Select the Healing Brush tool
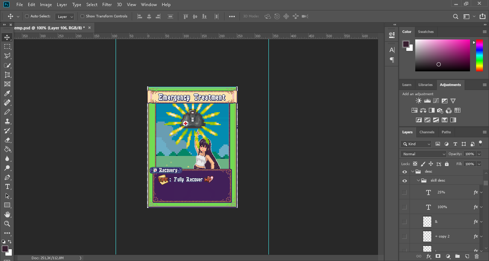 pyautogui.click(x=7, y=103)
